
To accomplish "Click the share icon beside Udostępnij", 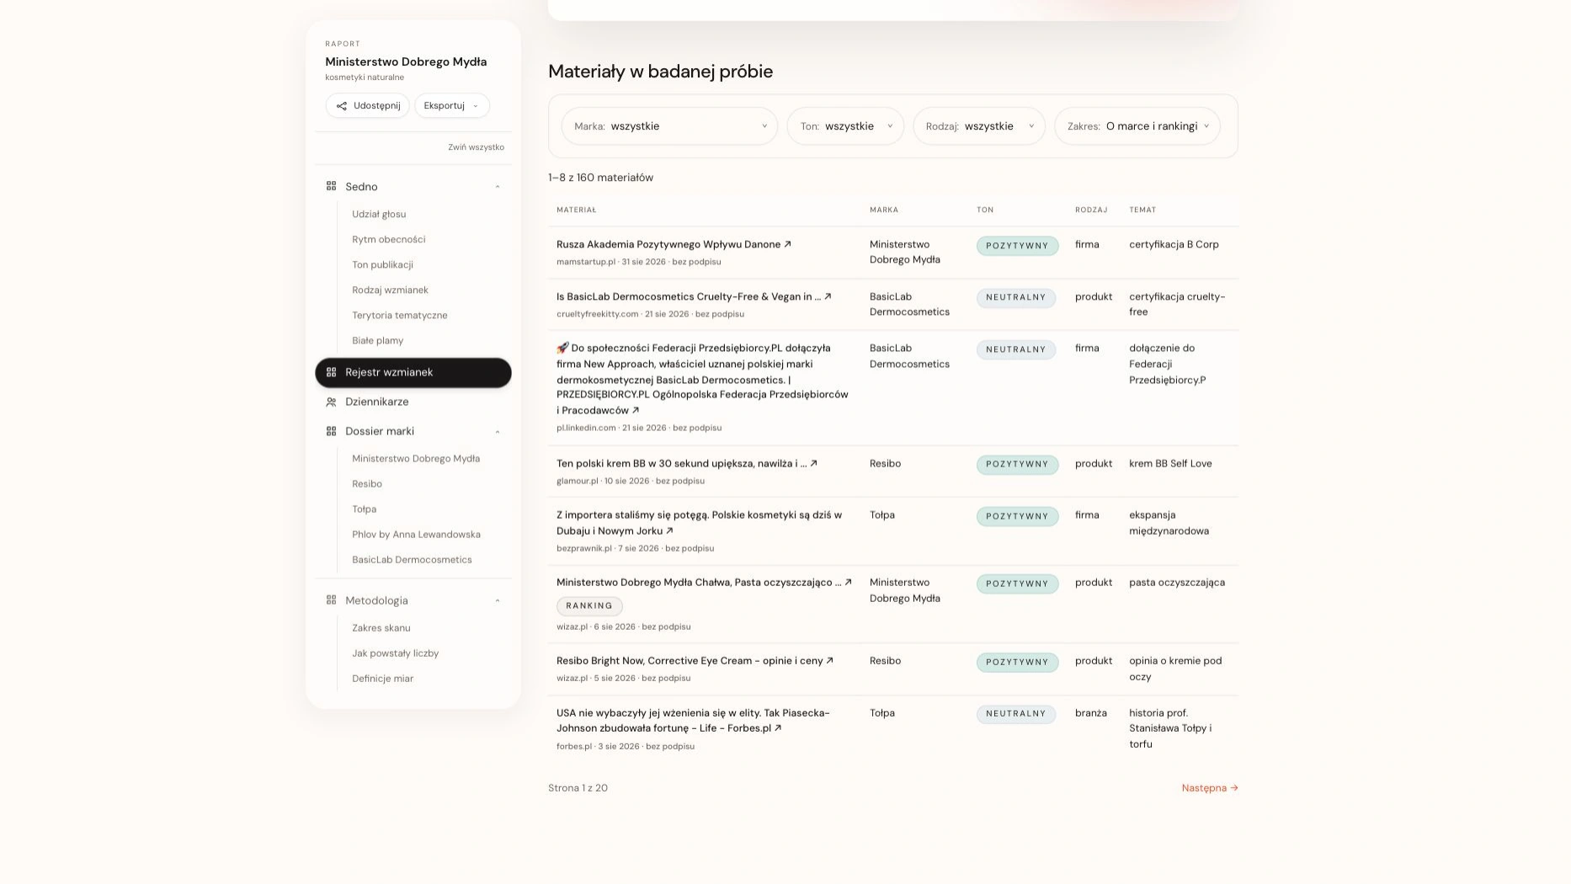I will coord(341,106).
